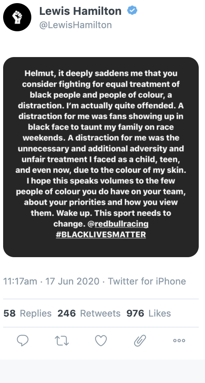Open Lewis Hamilton display name

(x=80, y=11)
